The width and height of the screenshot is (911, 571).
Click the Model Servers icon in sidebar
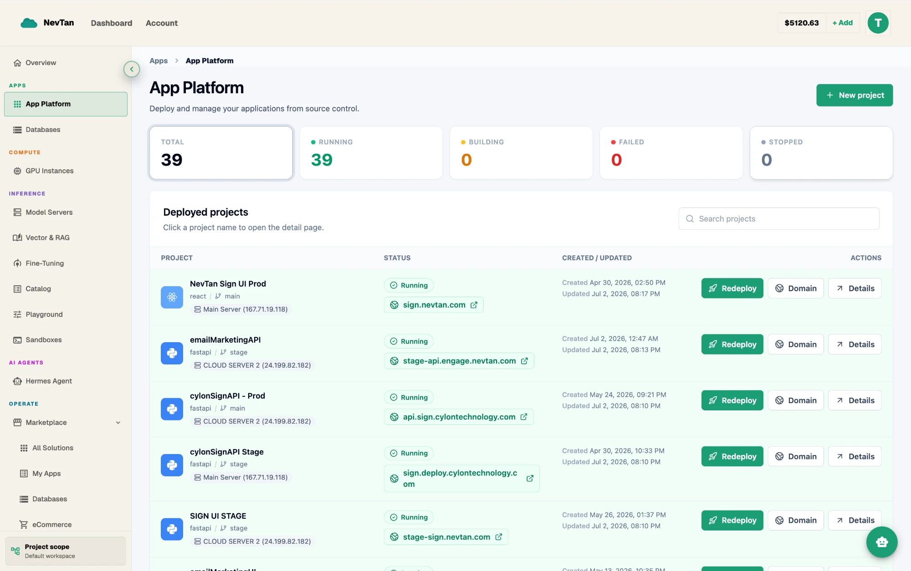pos(17,212)
